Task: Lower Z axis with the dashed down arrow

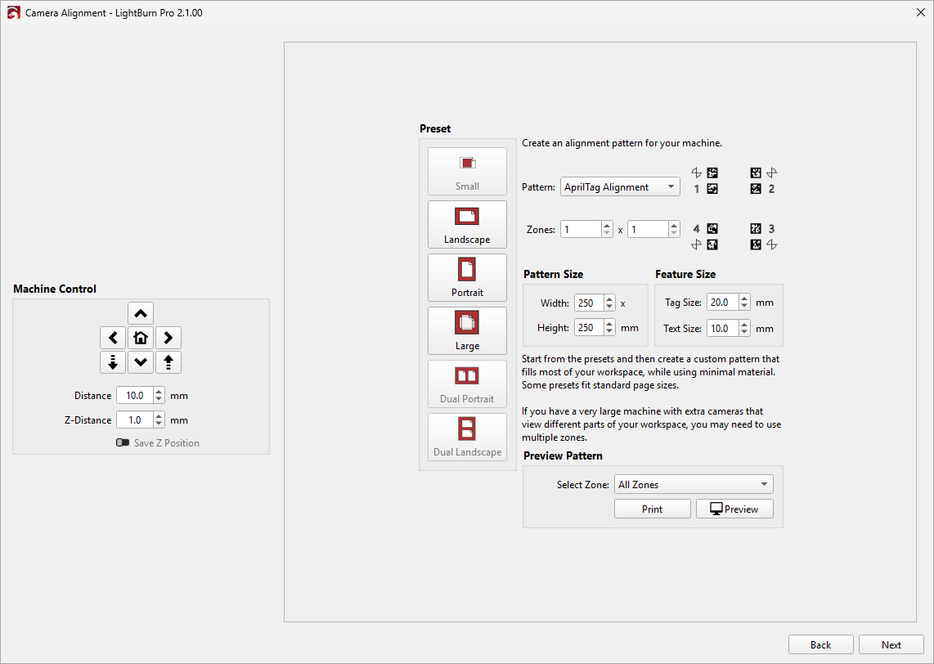Action: tap(113, 362)
